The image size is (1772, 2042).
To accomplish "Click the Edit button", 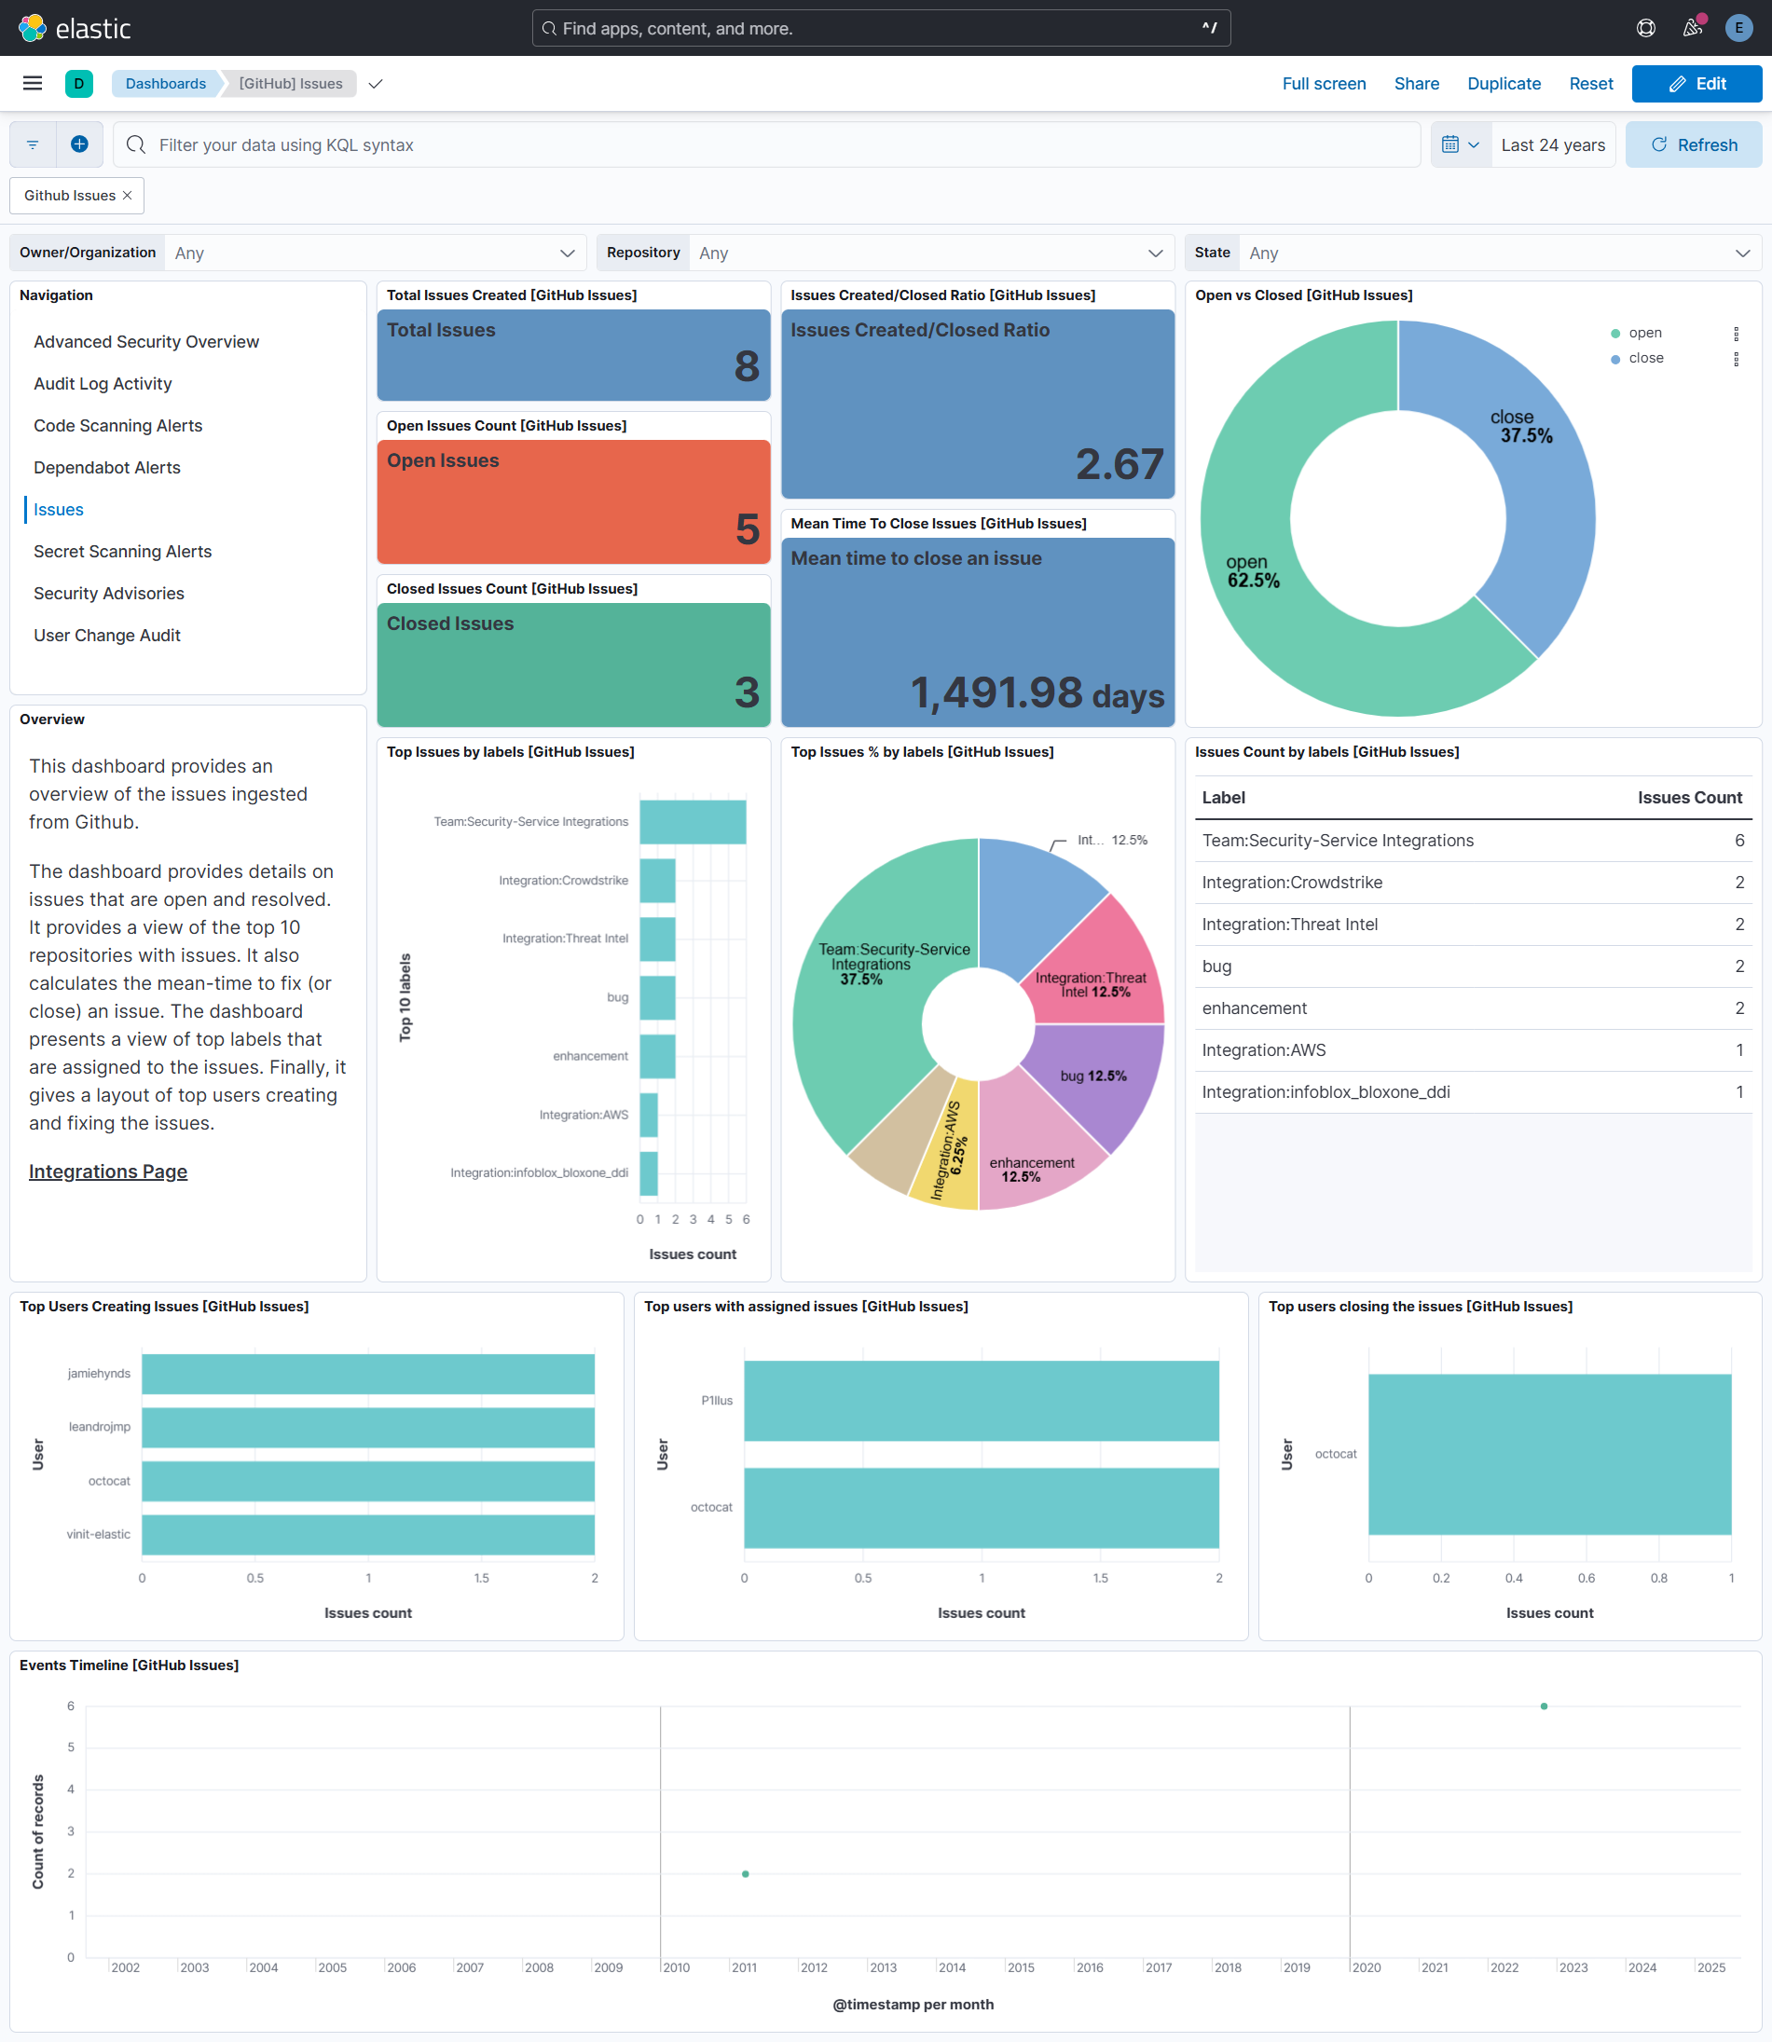I will point(1696,83).
